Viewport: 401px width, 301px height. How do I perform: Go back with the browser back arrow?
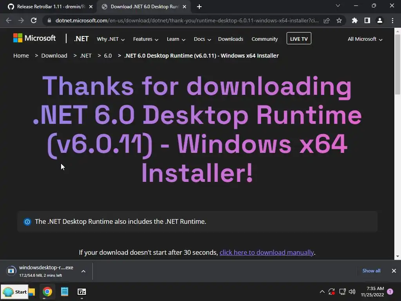click(9, 20)
